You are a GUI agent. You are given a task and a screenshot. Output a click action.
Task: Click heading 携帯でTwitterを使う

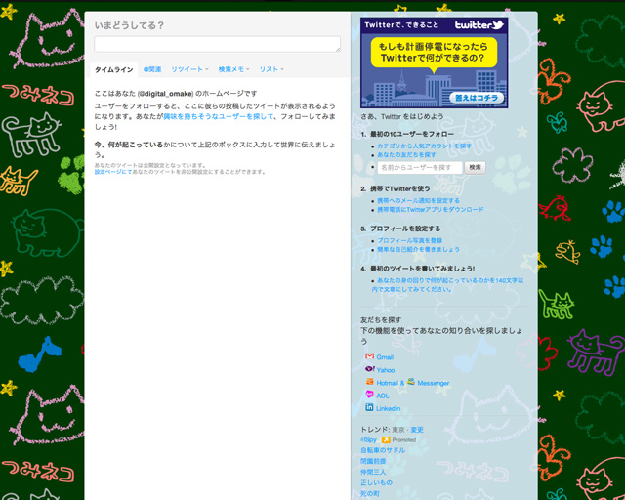[399, 188]
